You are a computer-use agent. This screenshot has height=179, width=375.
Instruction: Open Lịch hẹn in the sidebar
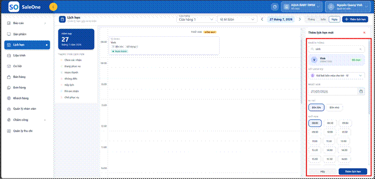(x=27, y=45)
